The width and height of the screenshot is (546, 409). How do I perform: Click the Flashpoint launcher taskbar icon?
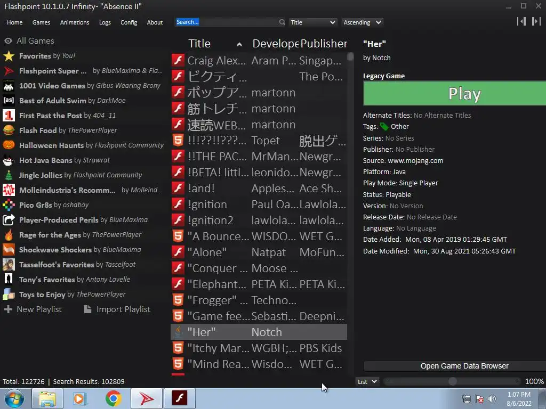point(147,398)
